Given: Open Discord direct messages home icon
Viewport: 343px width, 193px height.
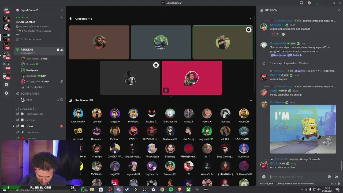Looking at the screenshot, I should [x=6, y=10].
